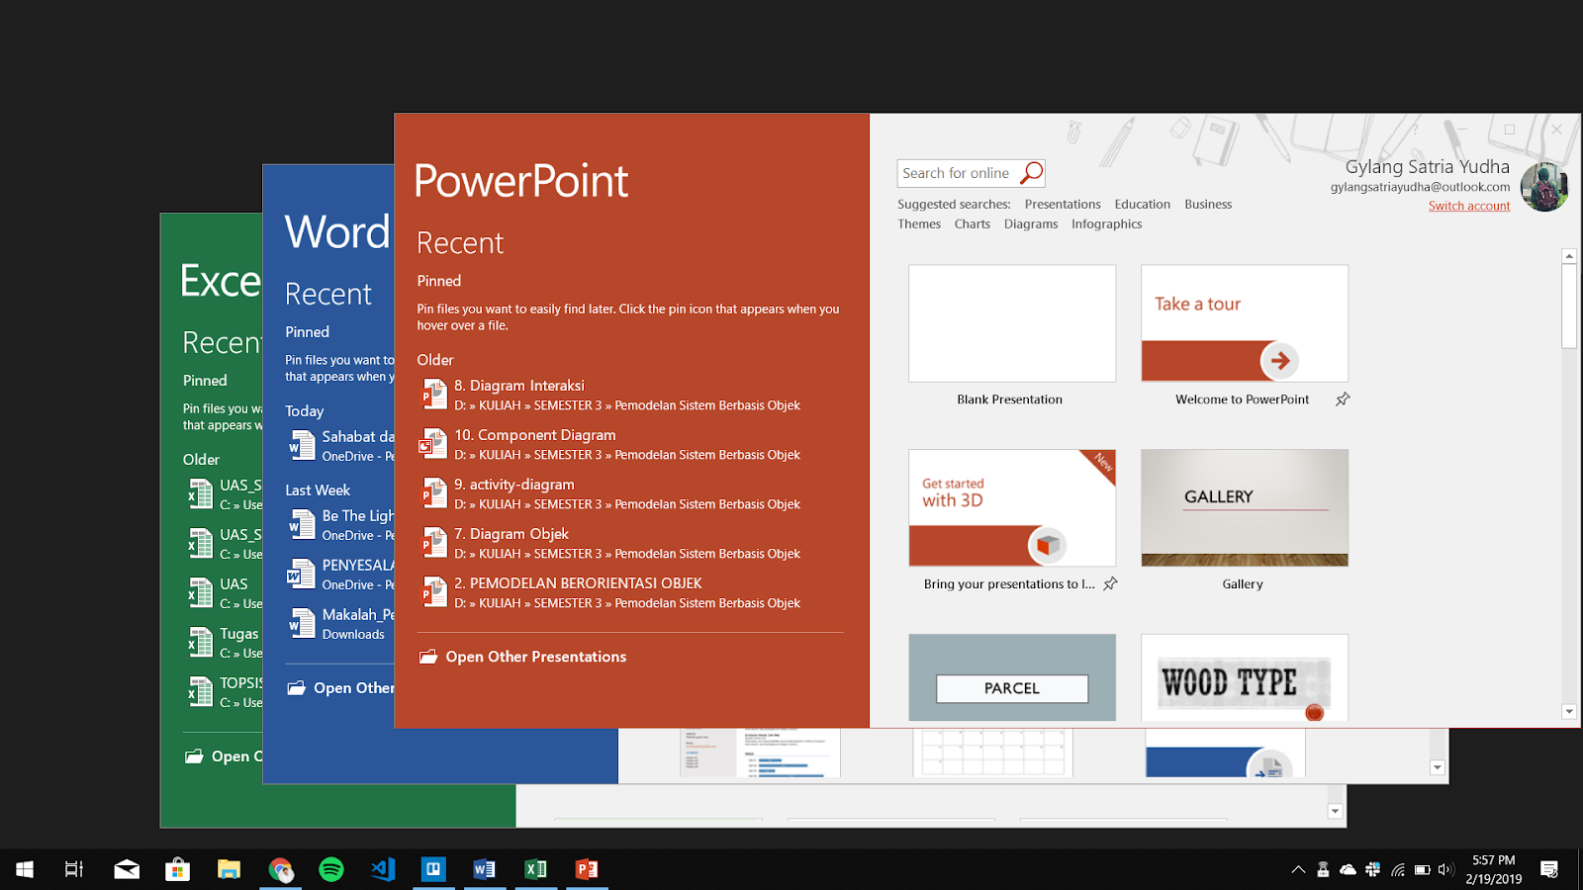Search suggested Infographics templates

[1106, 223]
